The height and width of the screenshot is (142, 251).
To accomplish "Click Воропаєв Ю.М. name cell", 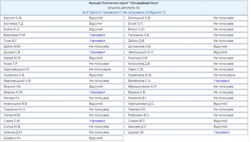I will (14, 35).
